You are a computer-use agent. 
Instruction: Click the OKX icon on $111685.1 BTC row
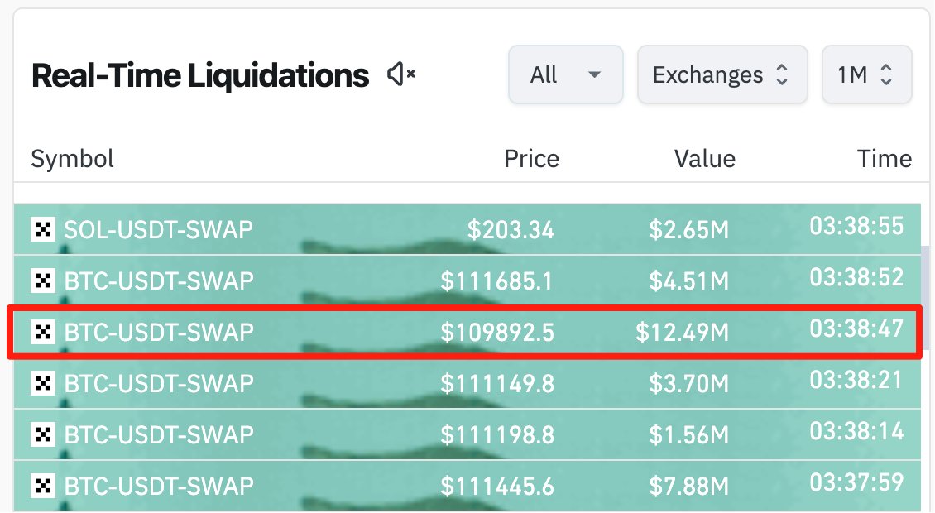[x=43, y=280]
